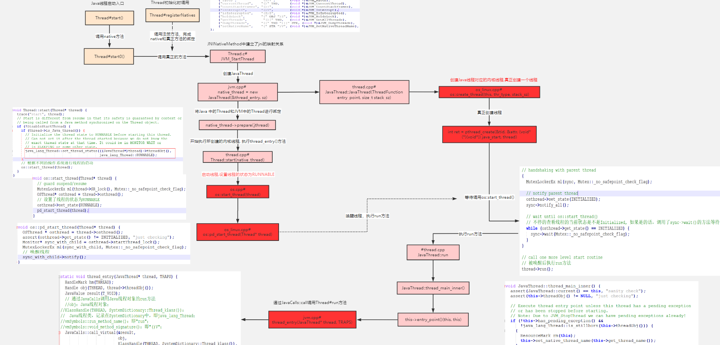Select the '执行run方法' label above JavaThread::run
This screenshot has height=345, width=720.
tap(470, 234)
